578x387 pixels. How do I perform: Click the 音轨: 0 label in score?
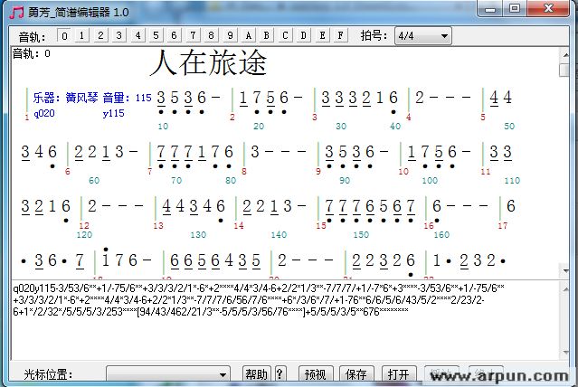pos(32,54)
